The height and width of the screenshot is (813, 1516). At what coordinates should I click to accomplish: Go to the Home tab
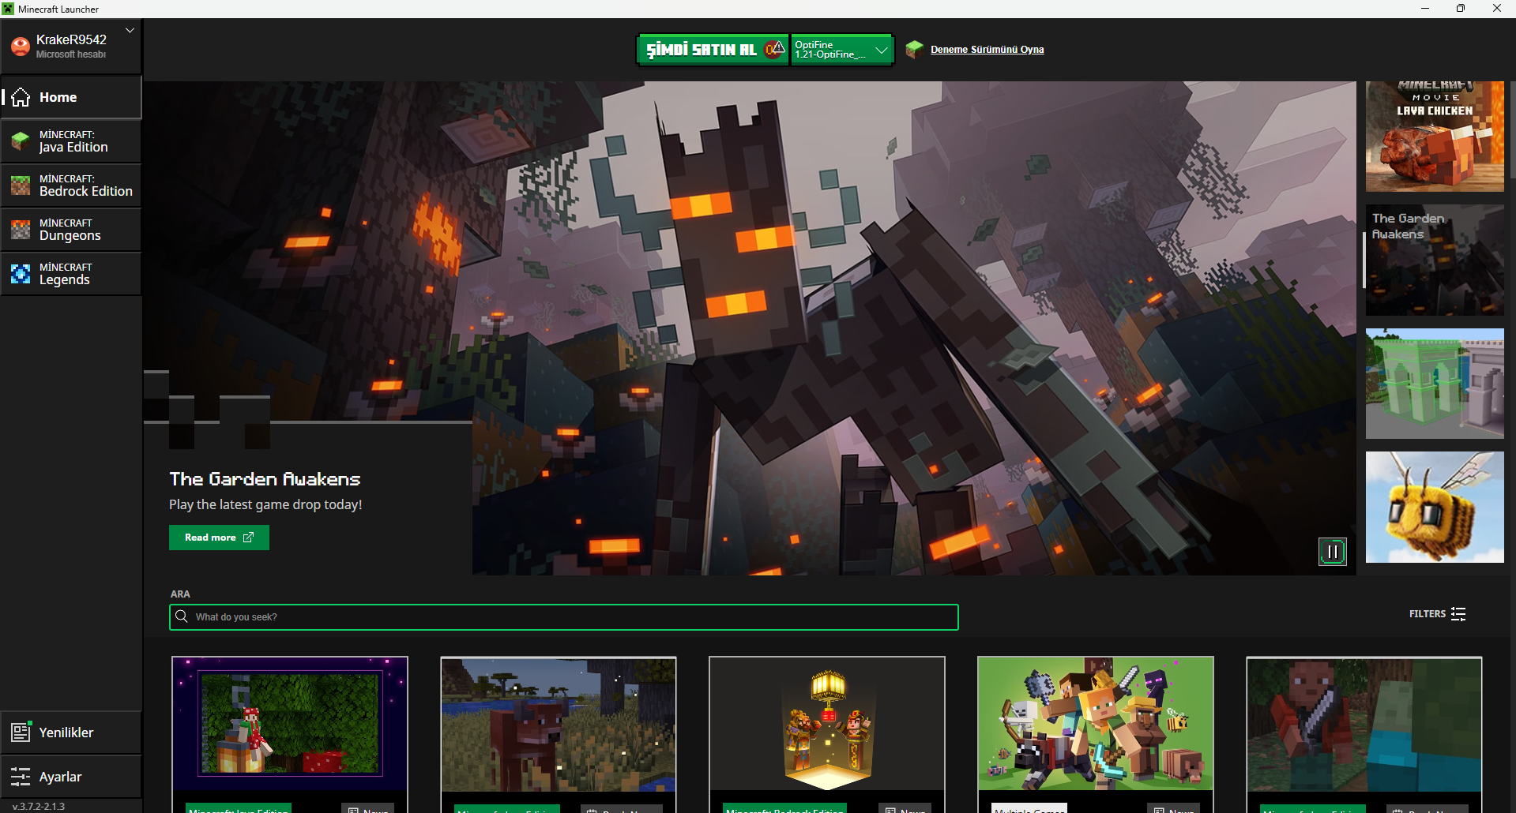click(x=71, y=97)
